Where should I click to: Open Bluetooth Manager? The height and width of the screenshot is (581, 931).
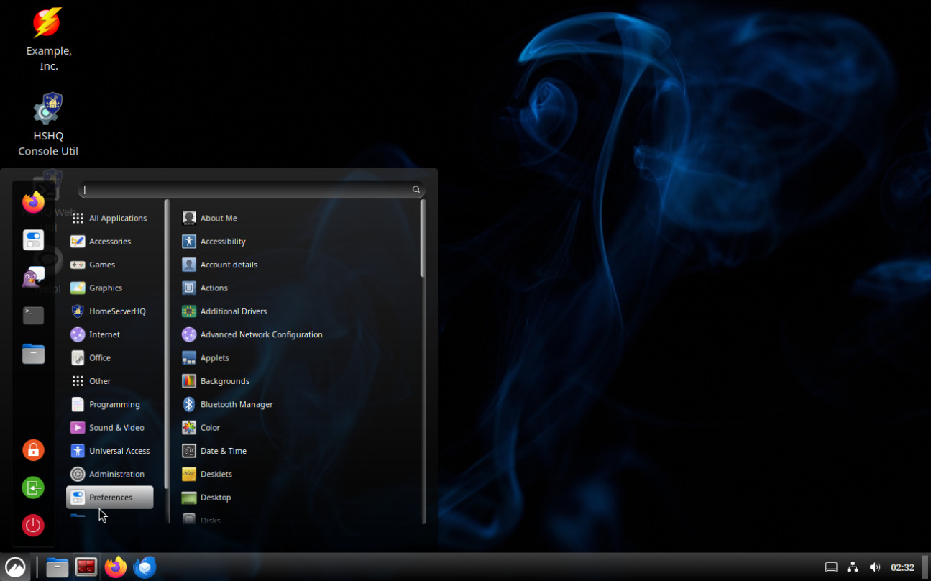(236, 404)
